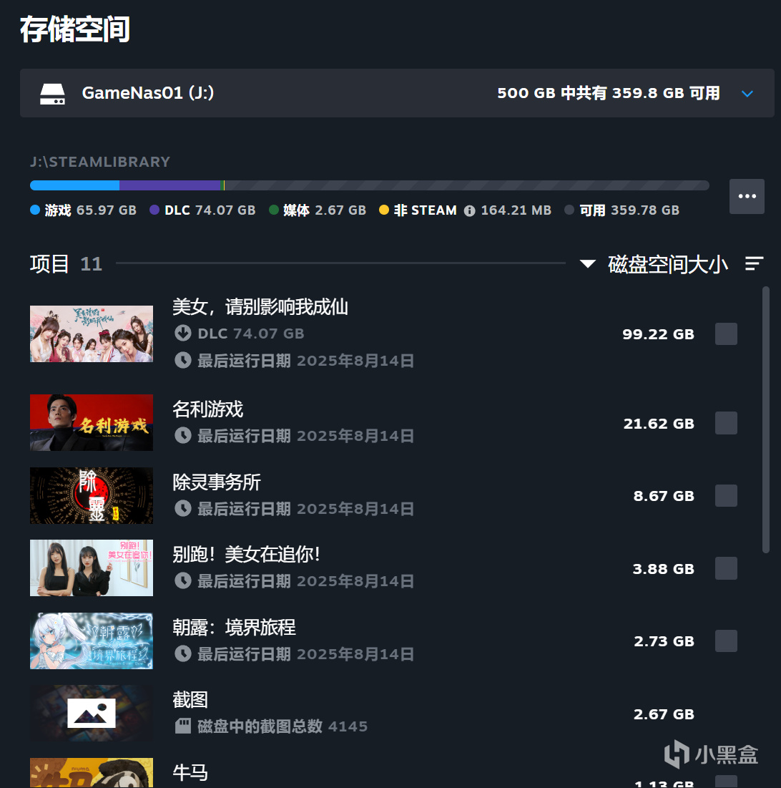Click the 截图 item title
Viewport: 781px width, 788px height.
(x=190, y=699)
